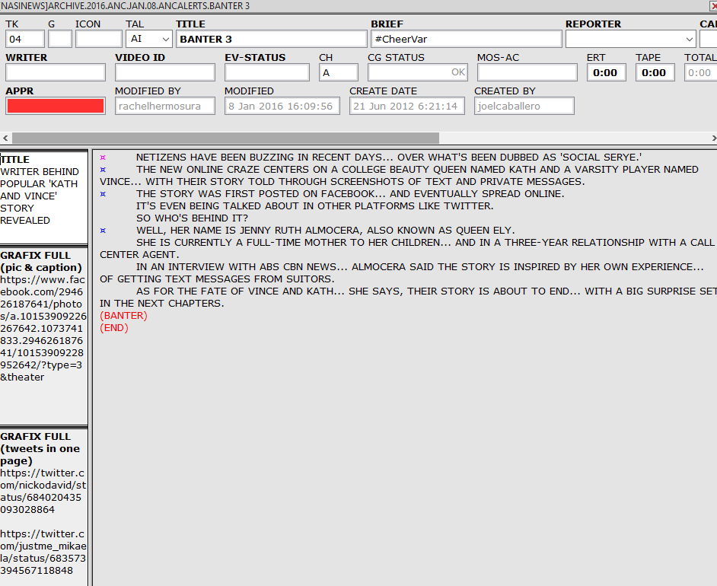Click the red (END) script cue
717x586 pixels.
coord(114,328)
